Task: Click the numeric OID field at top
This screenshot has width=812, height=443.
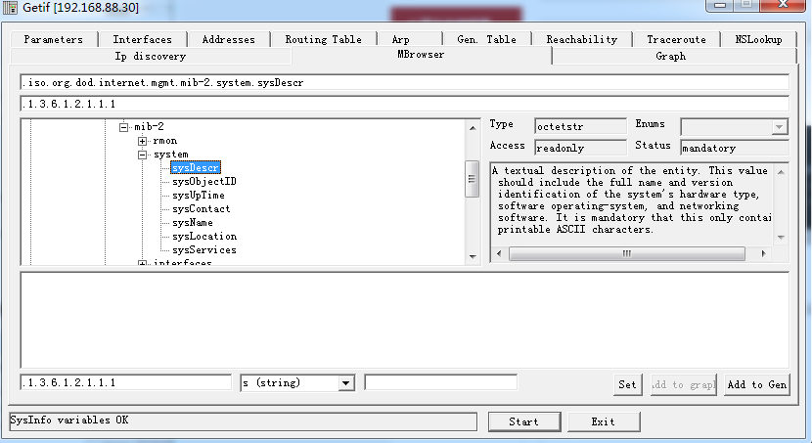Action: (x=404, y=104)
